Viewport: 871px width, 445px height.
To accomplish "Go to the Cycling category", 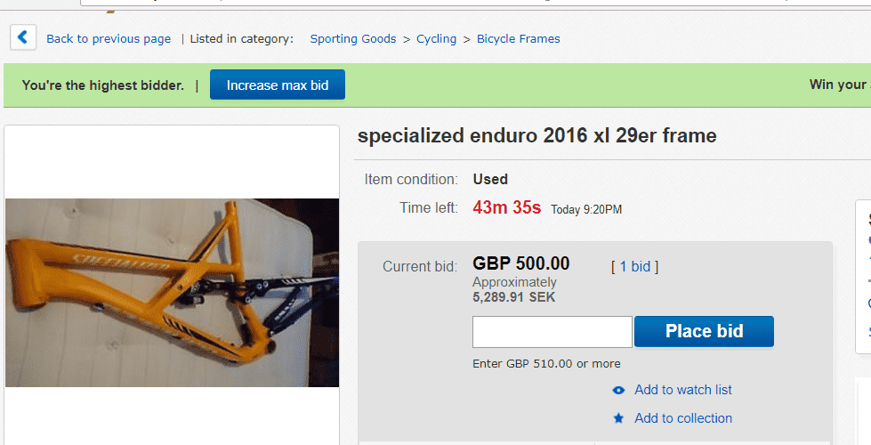I will click(436, 39).
